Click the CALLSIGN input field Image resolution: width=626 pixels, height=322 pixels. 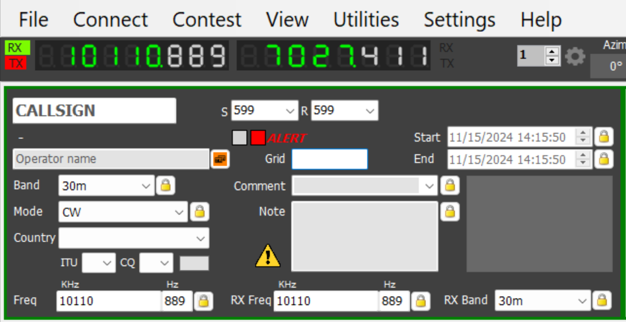point(94,110)
